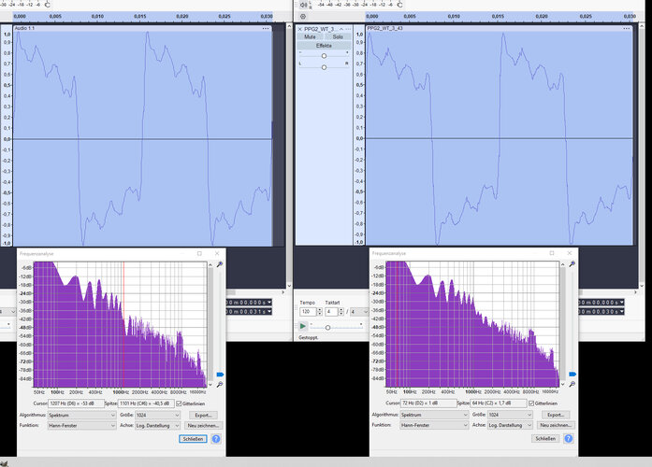Solo the PPG2_WT_3 track
Screen dimensions: 652x467
(x=338, y=37)
